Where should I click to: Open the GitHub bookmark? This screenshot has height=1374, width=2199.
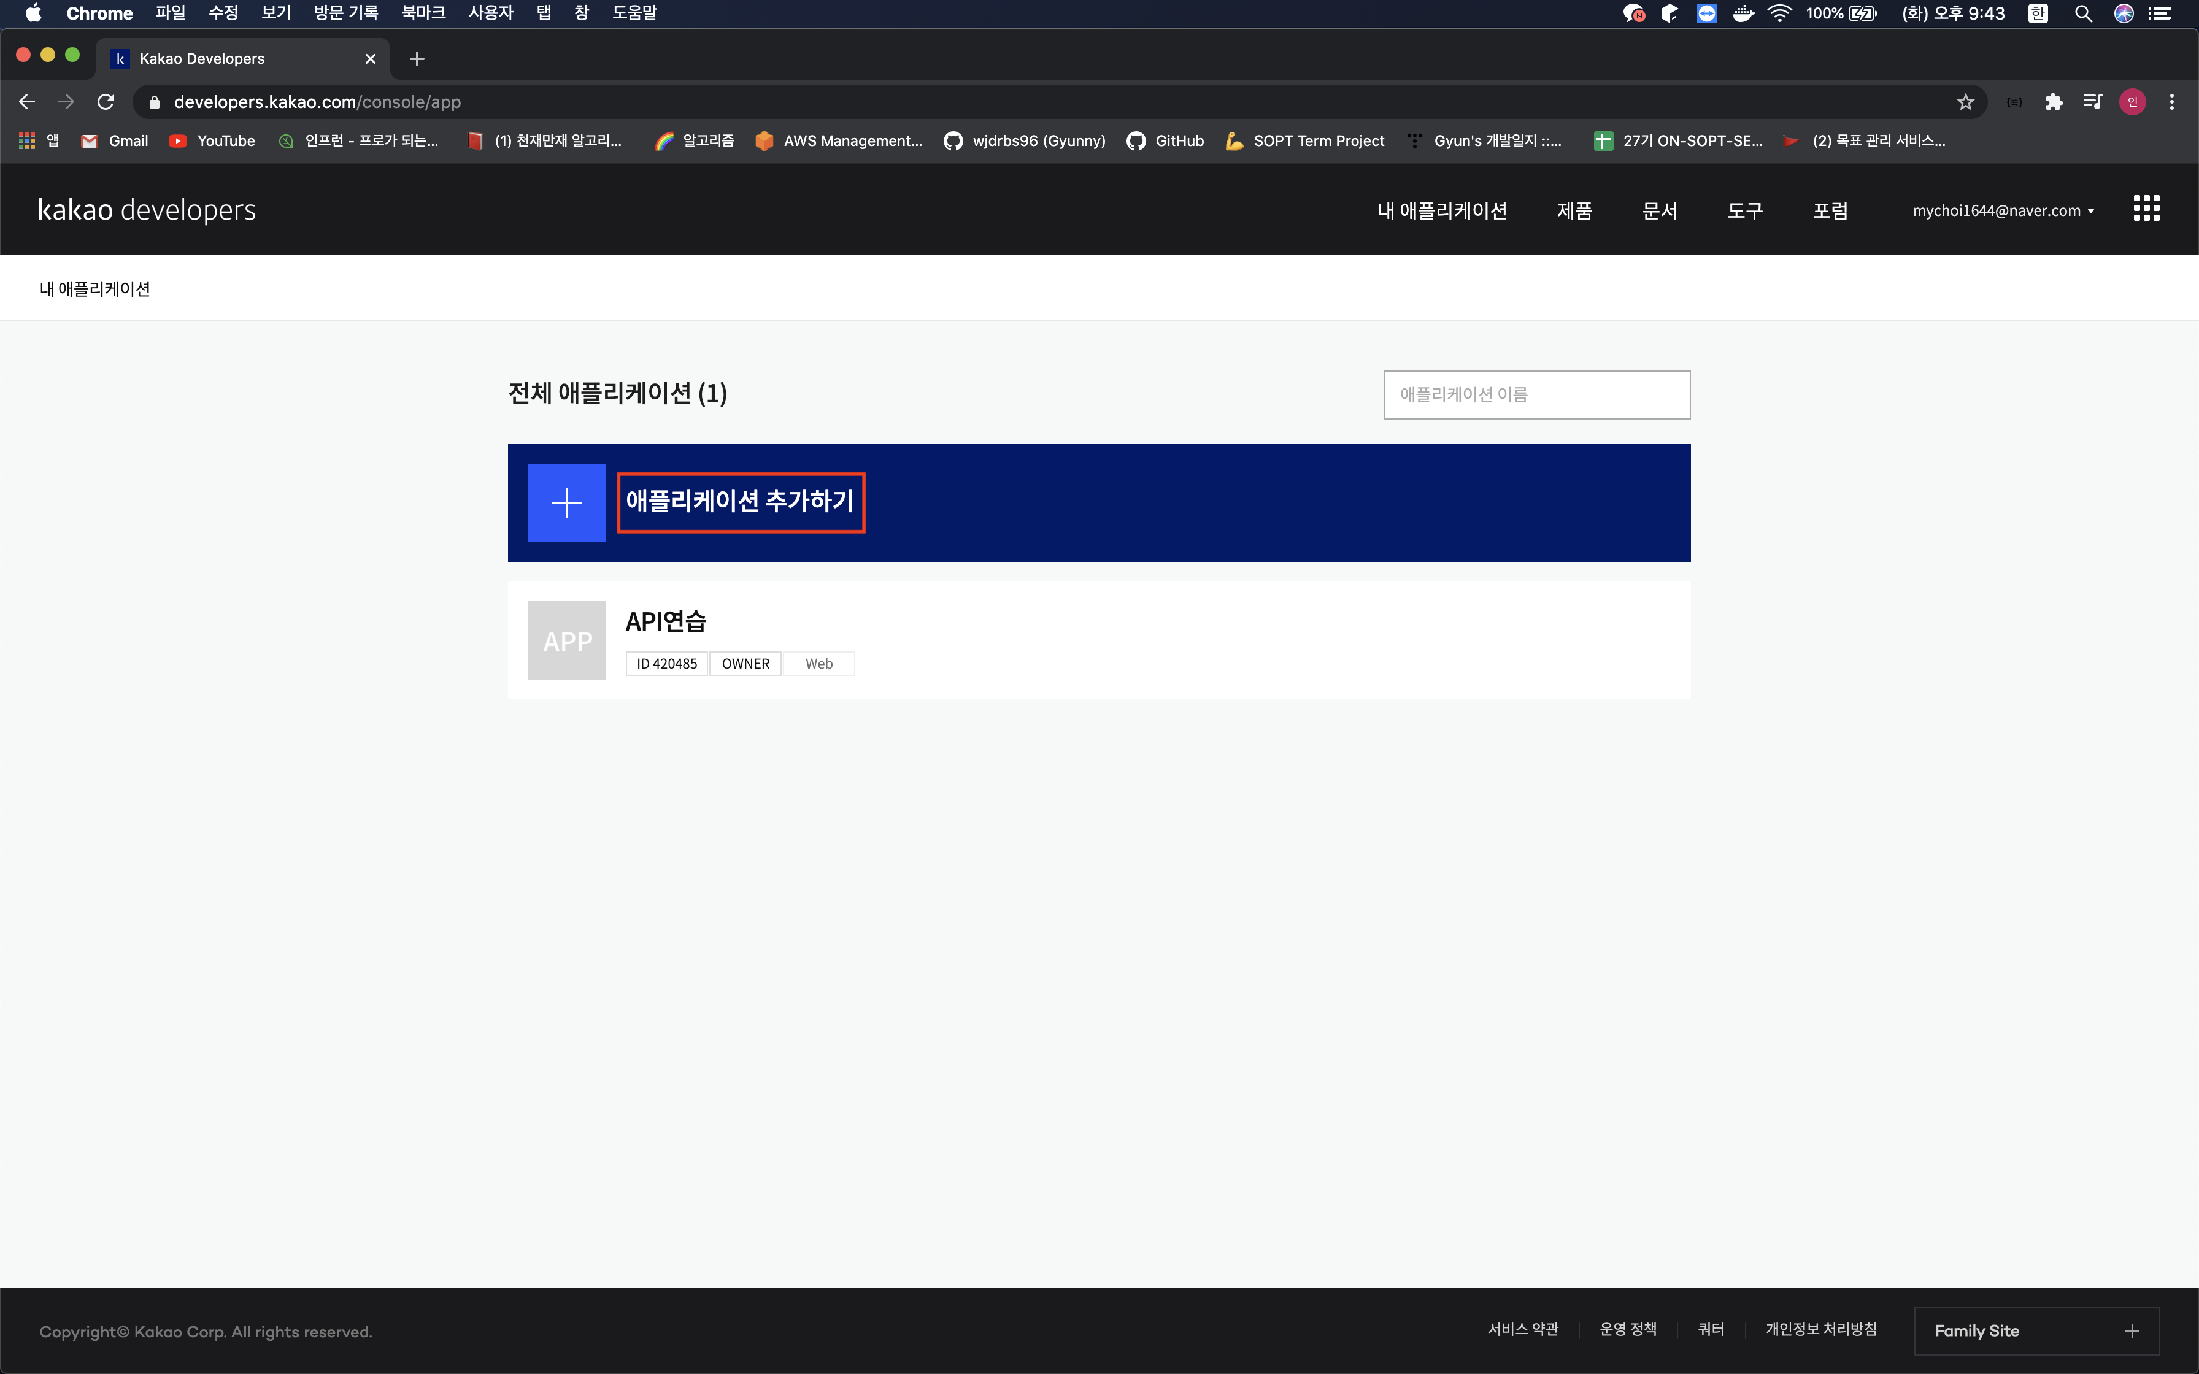1166,141
